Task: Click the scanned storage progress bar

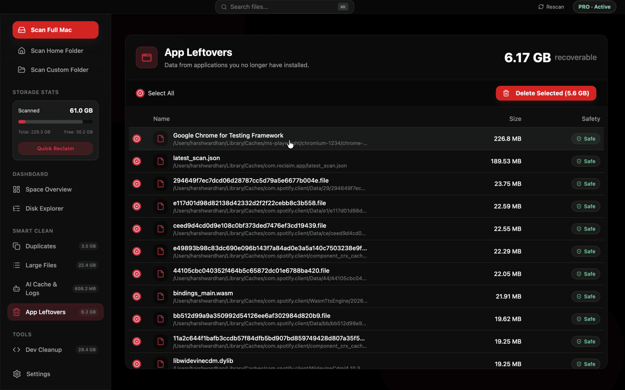Action: 56,122
